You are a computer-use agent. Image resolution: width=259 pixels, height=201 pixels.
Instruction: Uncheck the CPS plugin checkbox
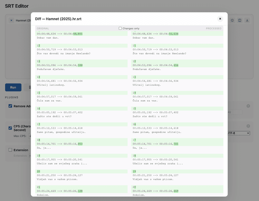point(10,128)
